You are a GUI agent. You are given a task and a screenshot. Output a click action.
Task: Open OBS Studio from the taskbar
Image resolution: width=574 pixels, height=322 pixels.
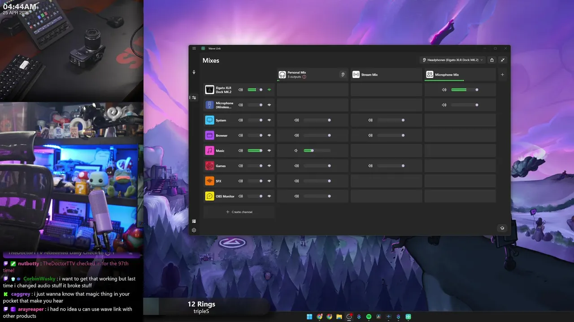349,317
